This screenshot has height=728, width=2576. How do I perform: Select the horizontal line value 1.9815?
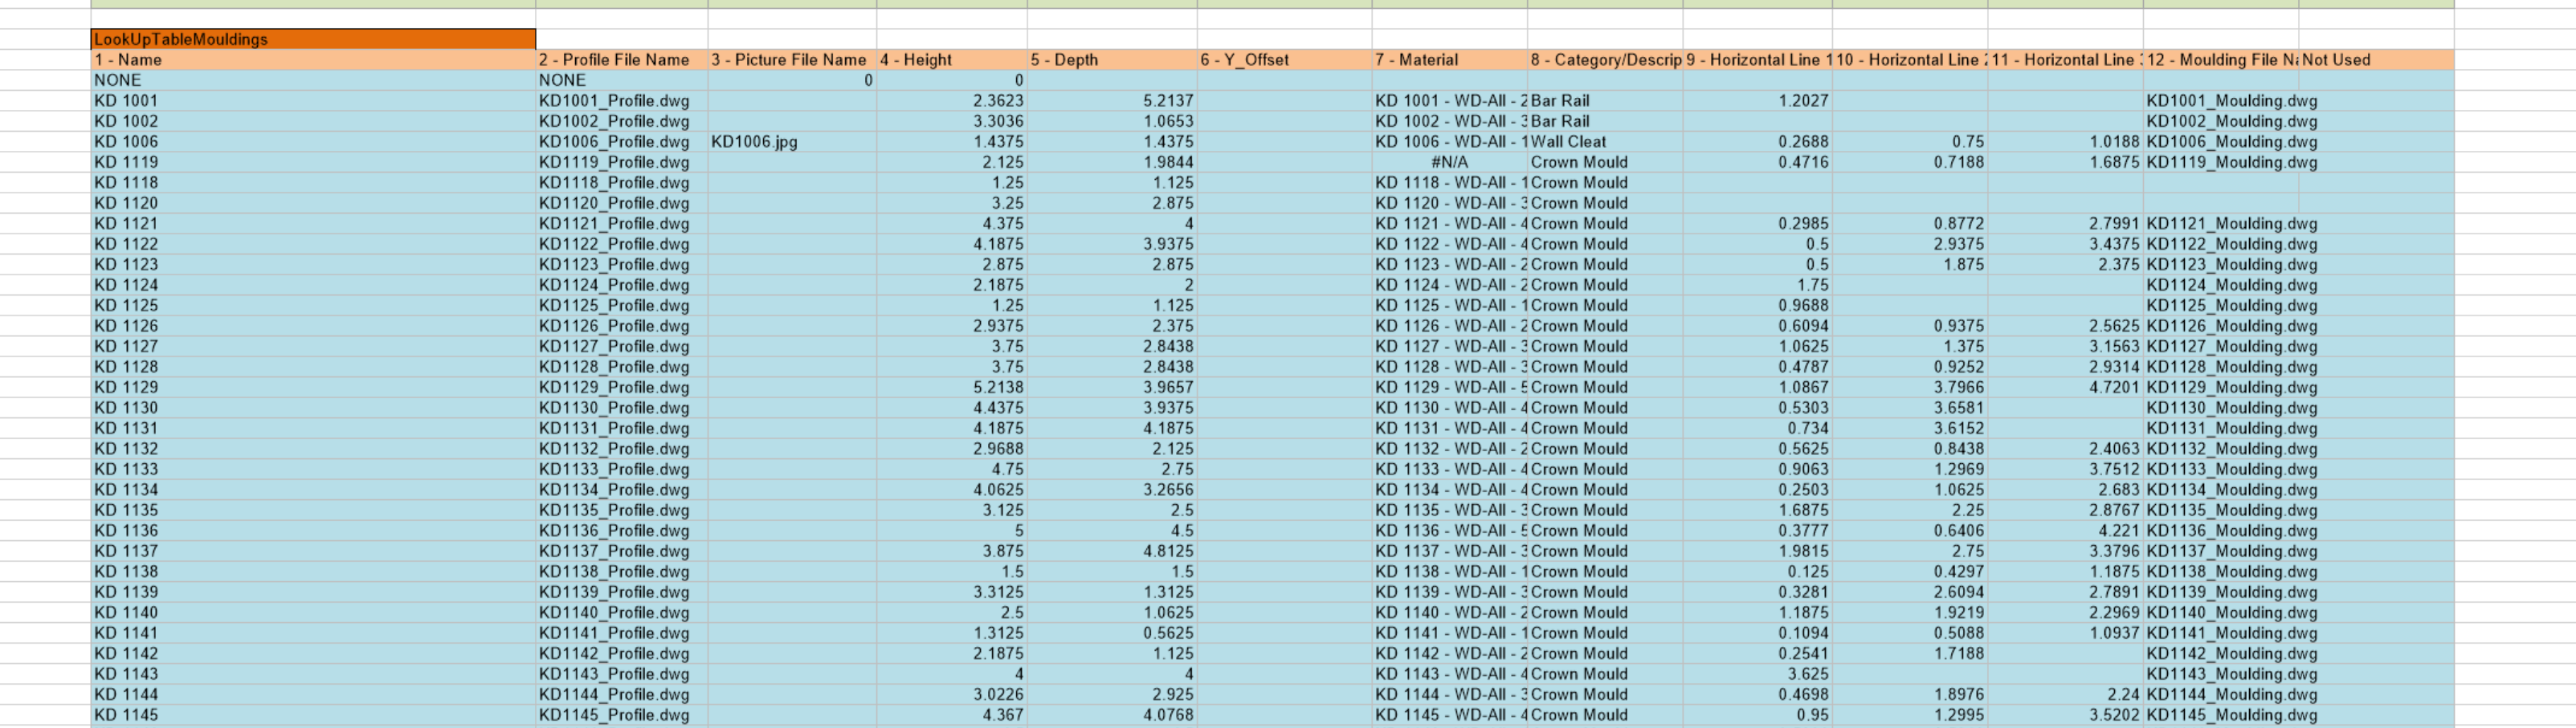click(1758, 551)
